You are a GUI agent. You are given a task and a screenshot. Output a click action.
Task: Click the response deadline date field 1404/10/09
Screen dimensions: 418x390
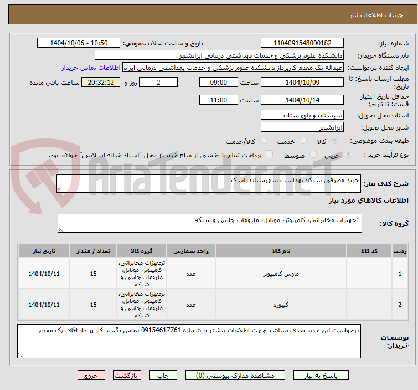click(302, 82)
